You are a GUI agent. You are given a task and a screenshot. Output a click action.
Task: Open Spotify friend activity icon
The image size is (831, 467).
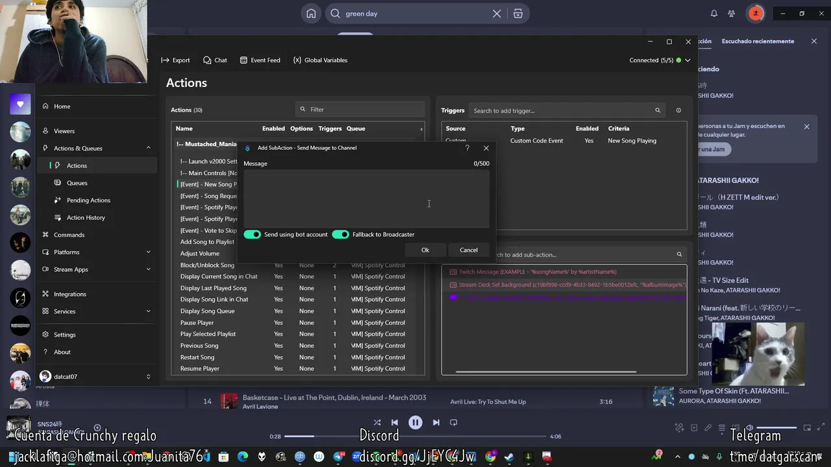pos(732,14)
